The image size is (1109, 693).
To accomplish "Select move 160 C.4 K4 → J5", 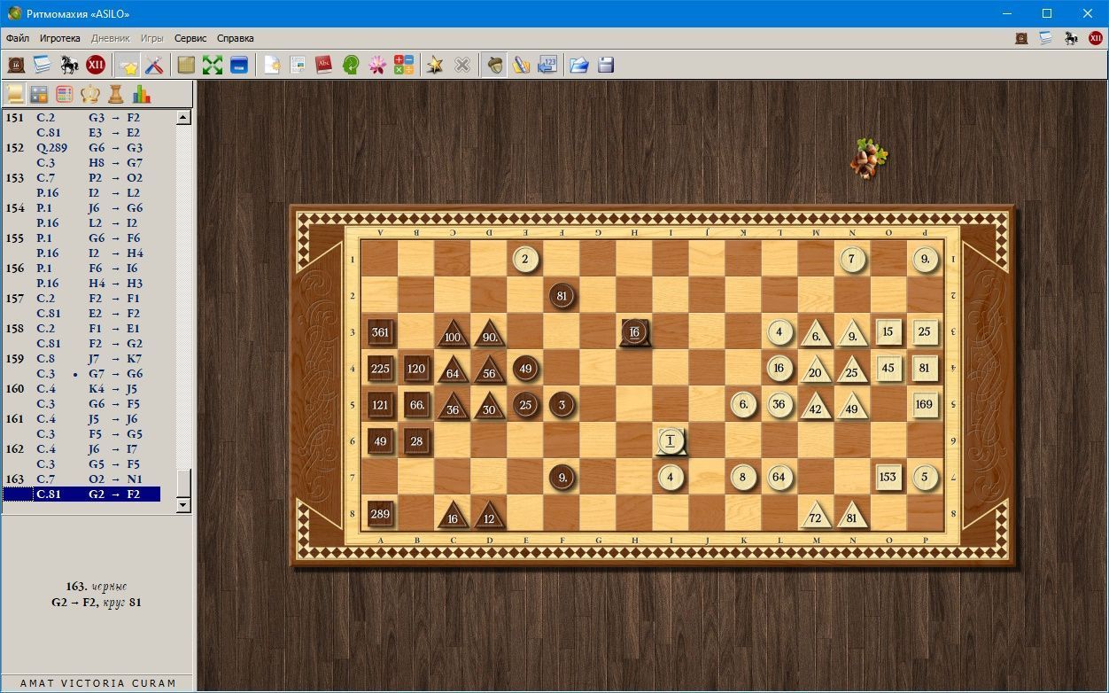I will tap(81, 388).
